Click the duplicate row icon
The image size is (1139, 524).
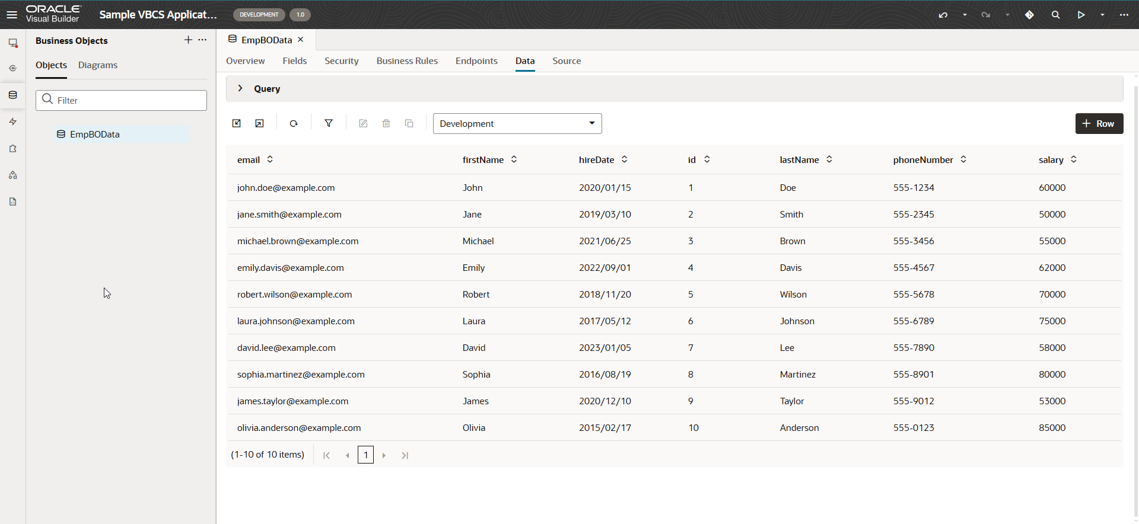(409, 123)
